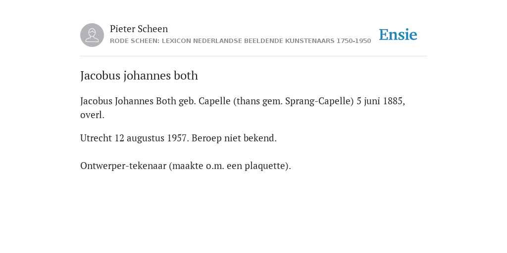
Task: Click the divider line under the header
Action: pos(253,56)
